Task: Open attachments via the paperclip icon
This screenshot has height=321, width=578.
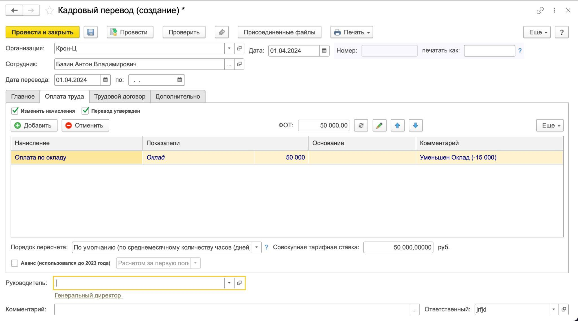Action: tap(222, 32)
